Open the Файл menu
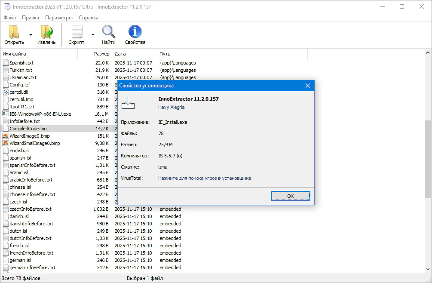 9,18
